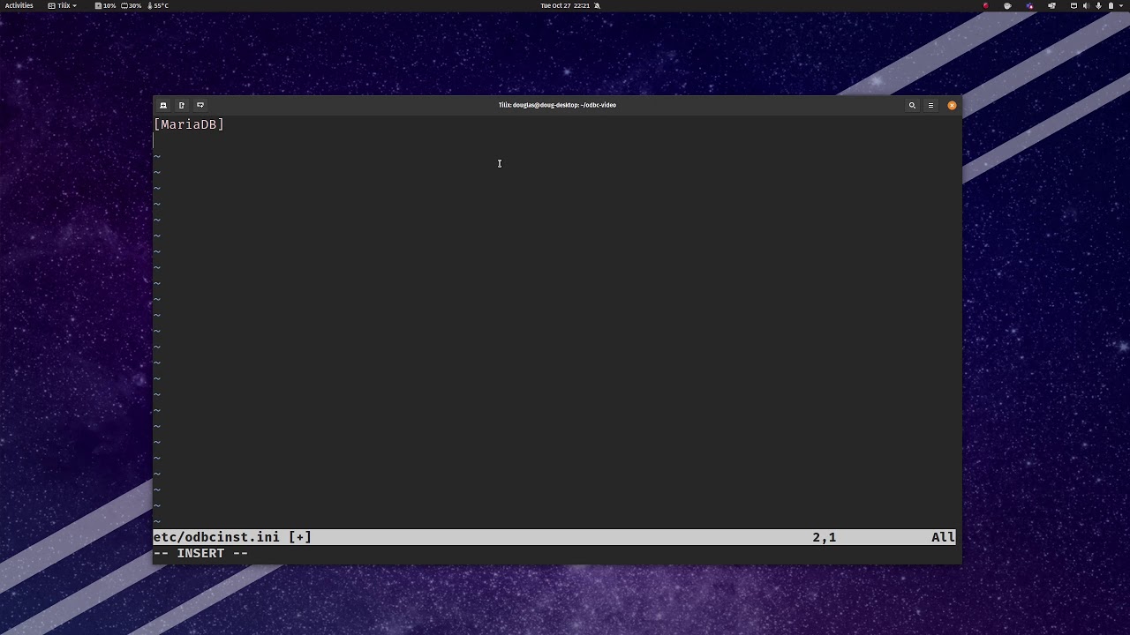Click the 55°C temperature indicator
The height and width of the screenshot is (635, 1130).
click(157, 5)
